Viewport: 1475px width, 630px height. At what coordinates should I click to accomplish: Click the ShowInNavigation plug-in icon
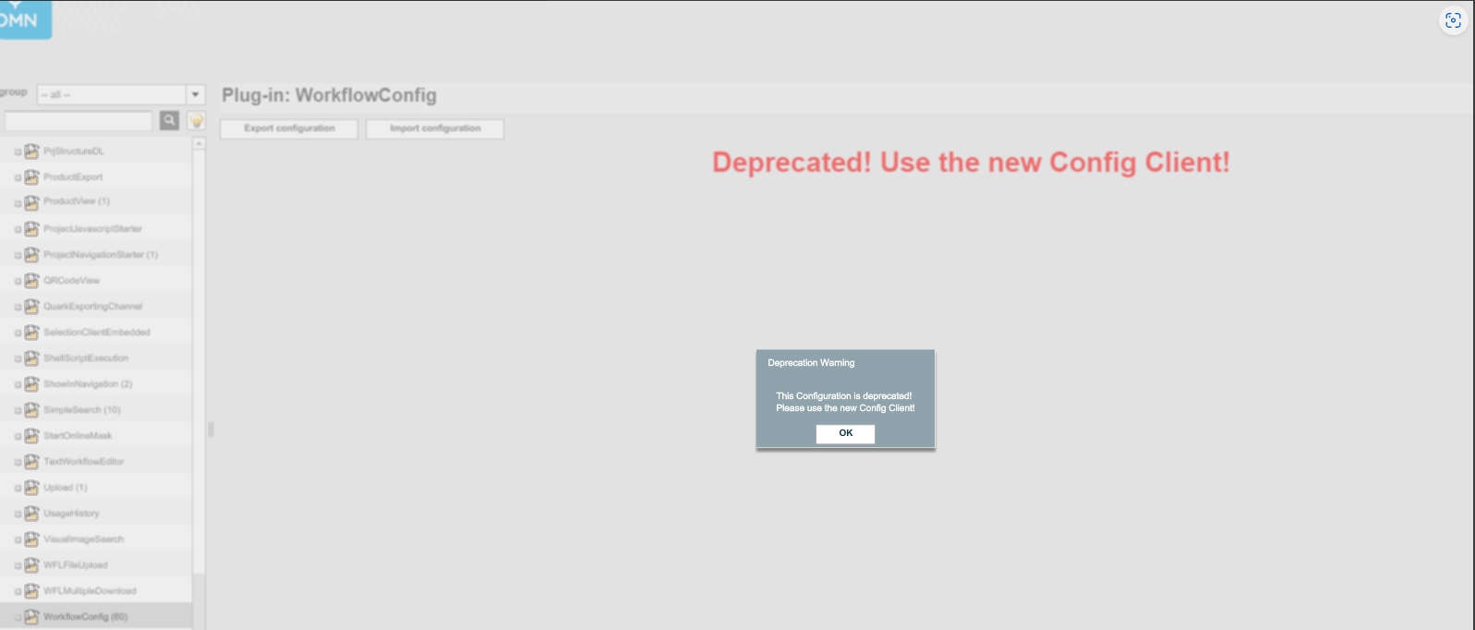point(32,384)
